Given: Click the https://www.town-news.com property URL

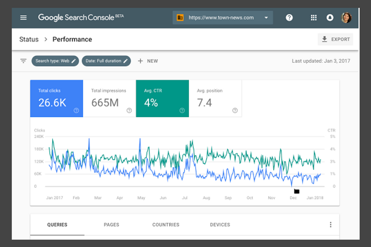Looking at the screenshot, I should pos(221,18).
